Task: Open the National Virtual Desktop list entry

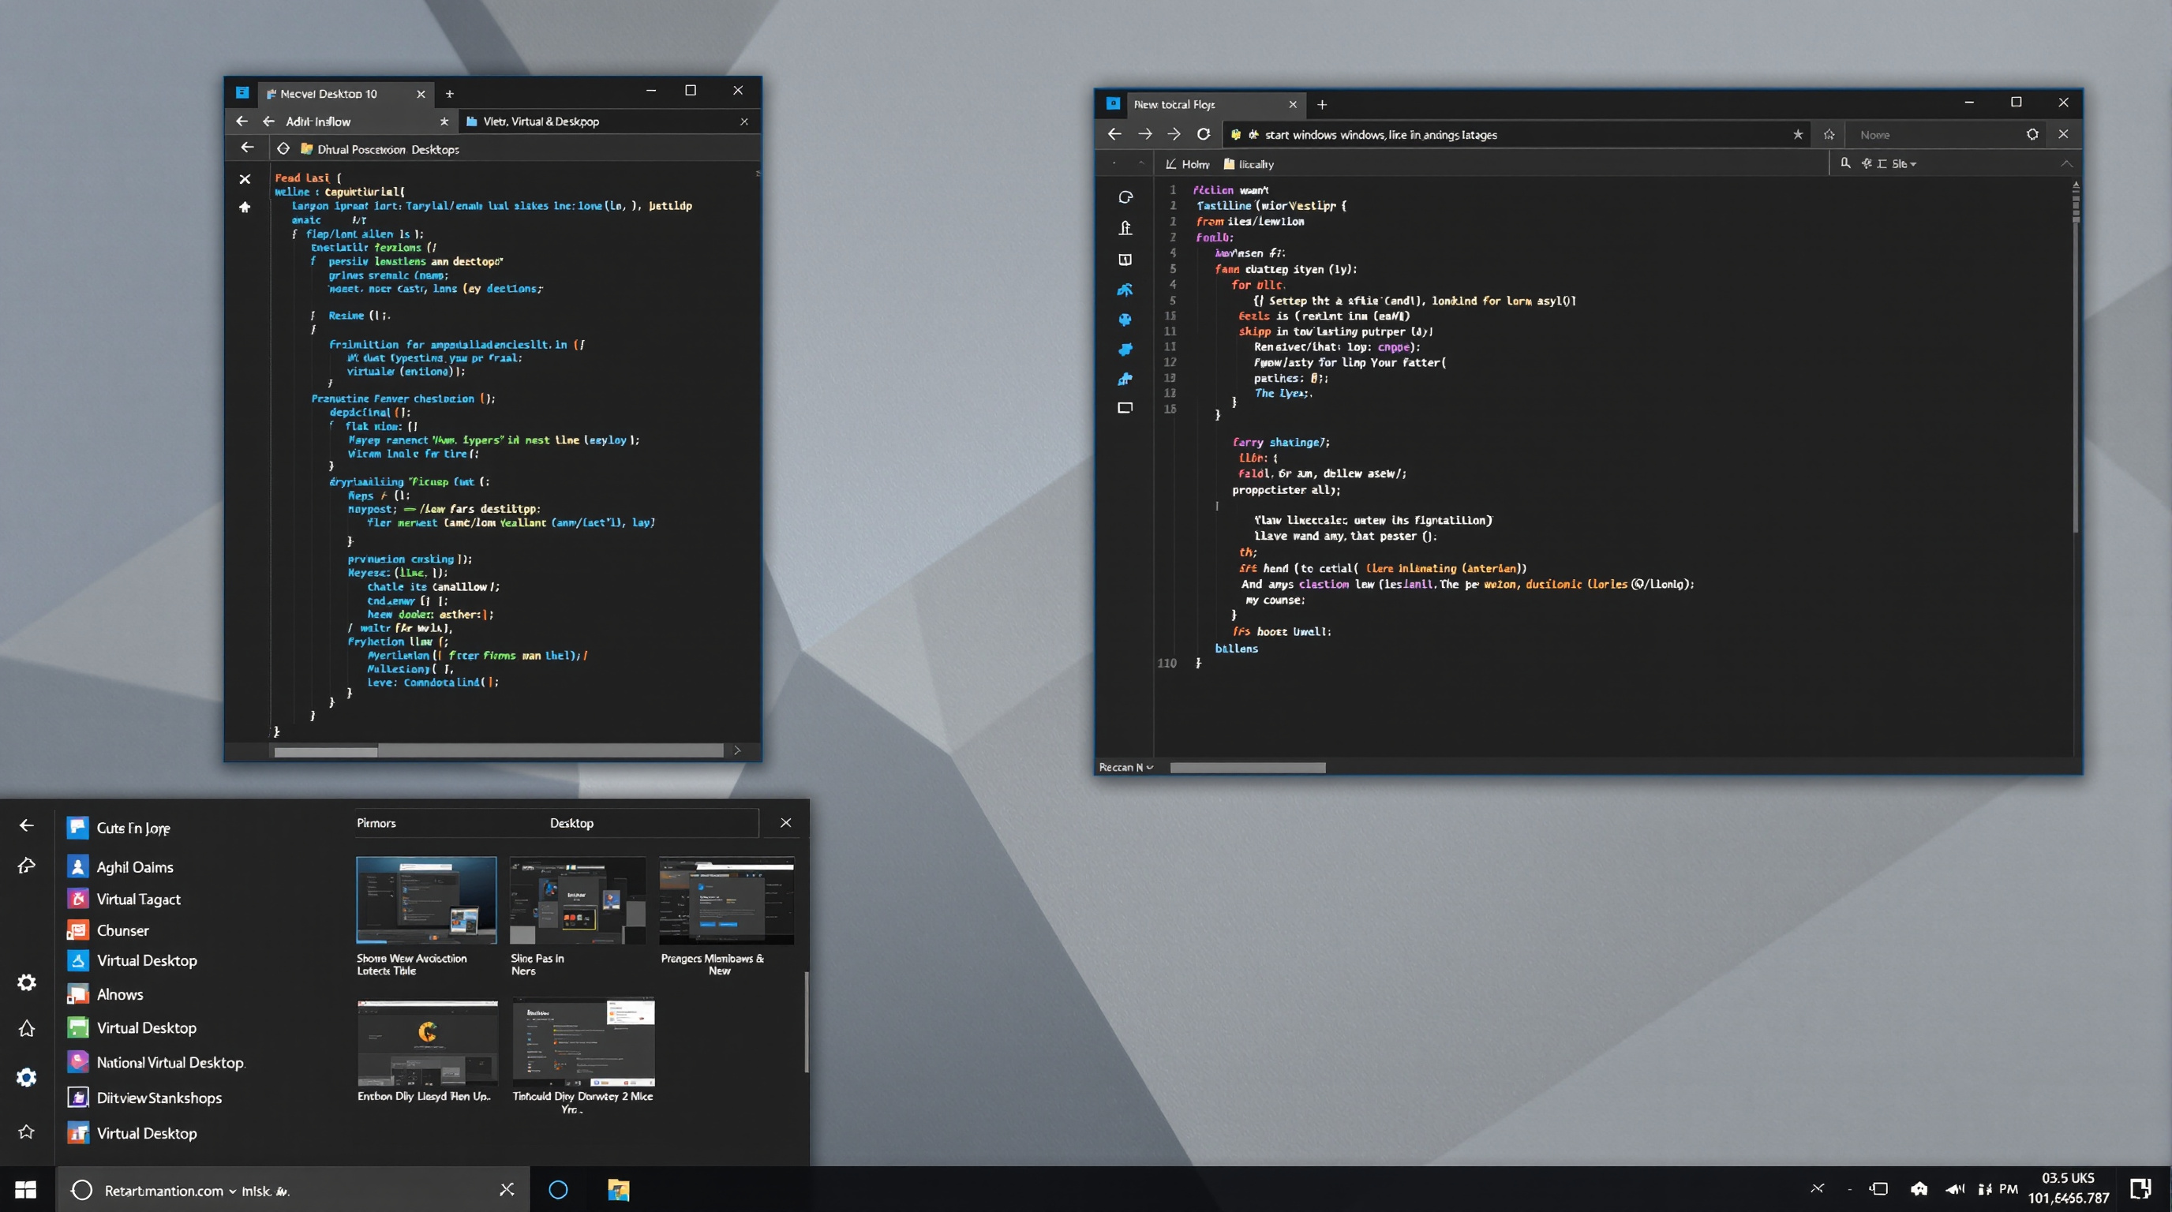Action: (x=170, y=1062)
